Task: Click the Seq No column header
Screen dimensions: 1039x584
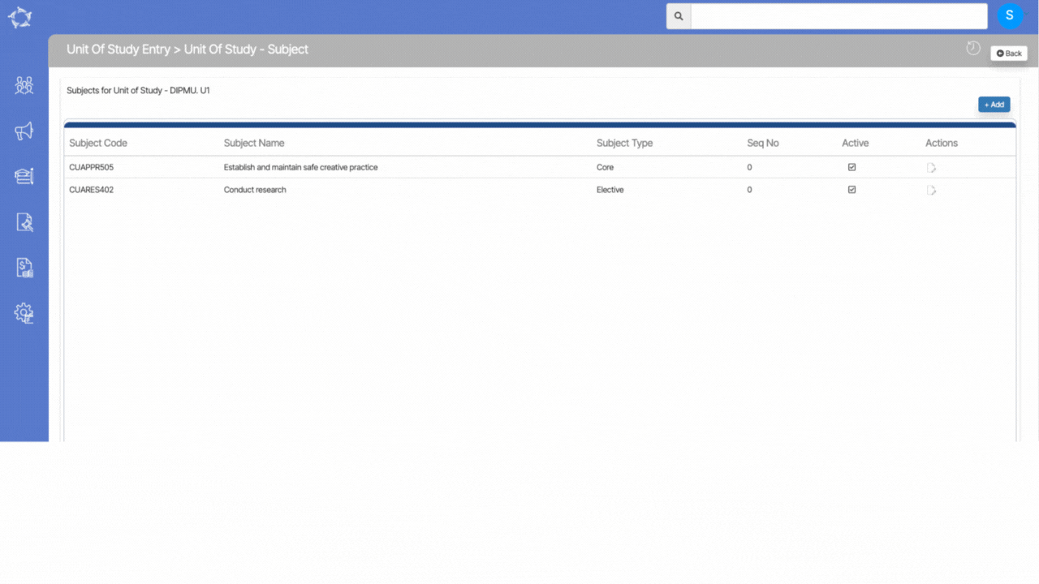Action: click(763, 143)
